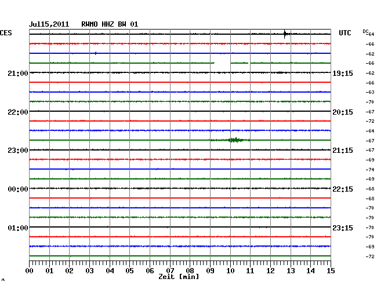377x286 pixels.
Task: Click minute label 03 on the time axis
Action: click(89, 271)
